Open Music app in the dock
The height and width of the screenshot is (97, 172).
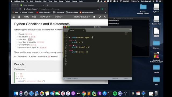pos(68,93)
